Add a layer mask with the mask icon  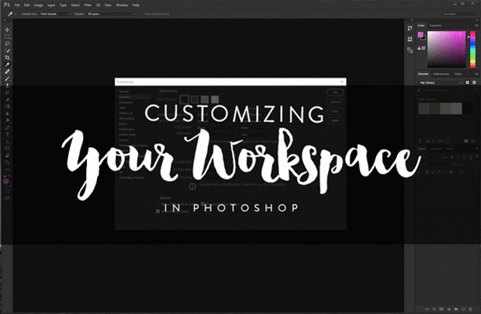pos(441,309)
